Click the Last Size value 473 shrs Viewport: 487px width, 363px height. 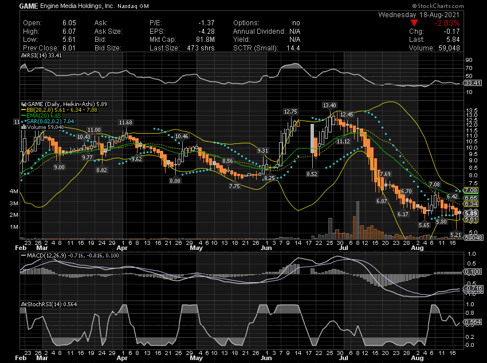tap(201, 48)
